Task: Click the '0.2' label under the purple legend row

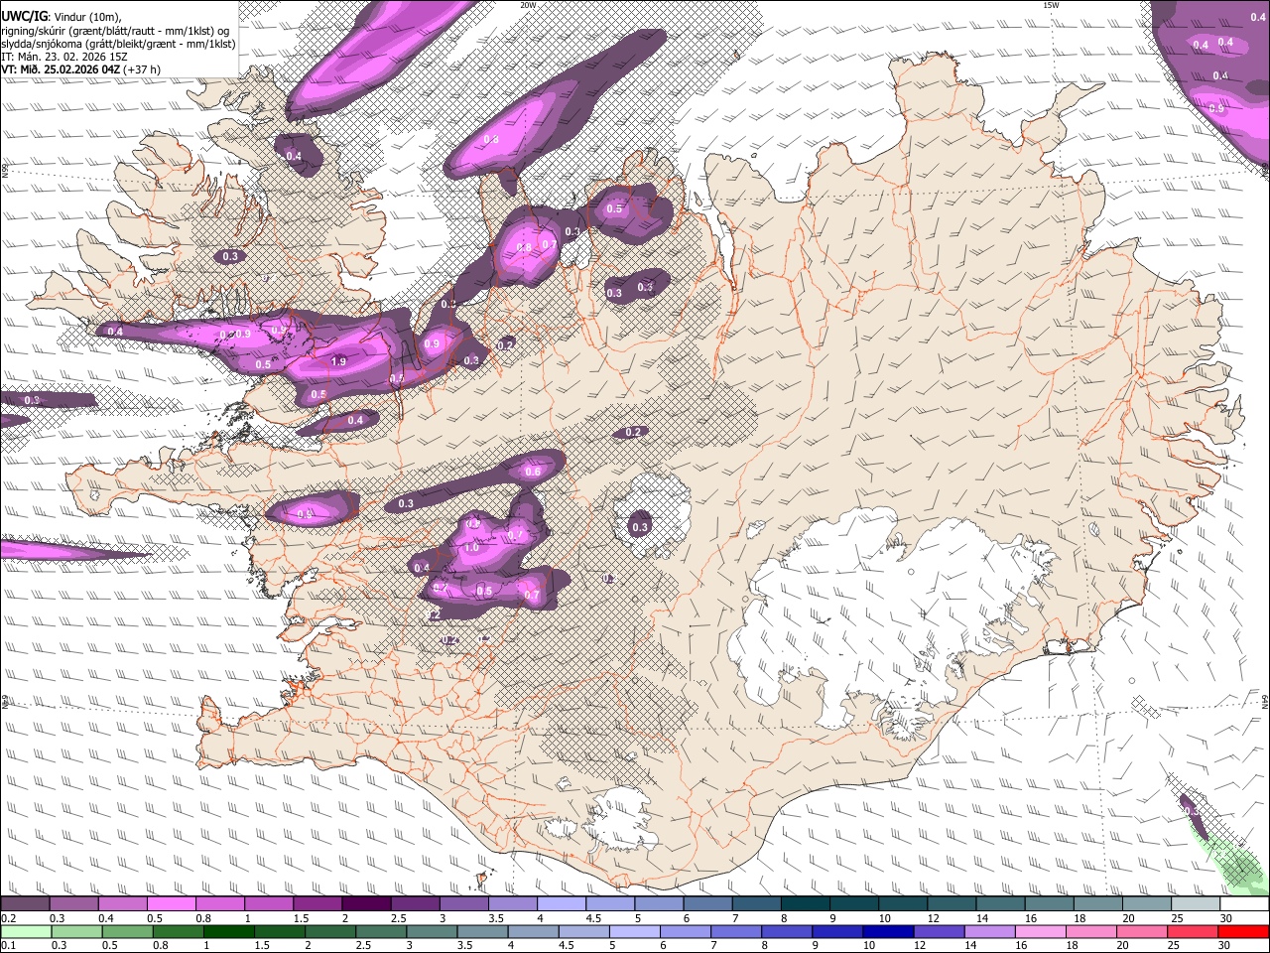Action: point(8,918)
